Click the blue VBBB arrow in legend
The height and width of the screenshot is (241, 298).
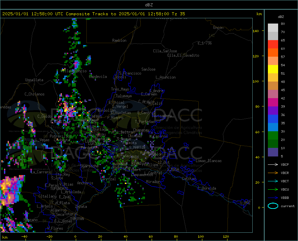pos(273,198)
